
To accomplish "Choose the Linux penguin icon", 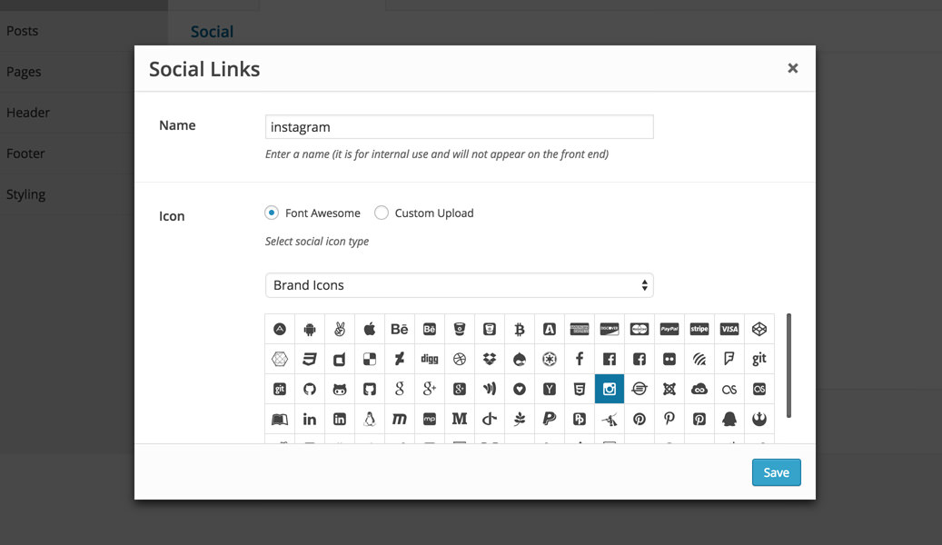I will tap(370, 419).
